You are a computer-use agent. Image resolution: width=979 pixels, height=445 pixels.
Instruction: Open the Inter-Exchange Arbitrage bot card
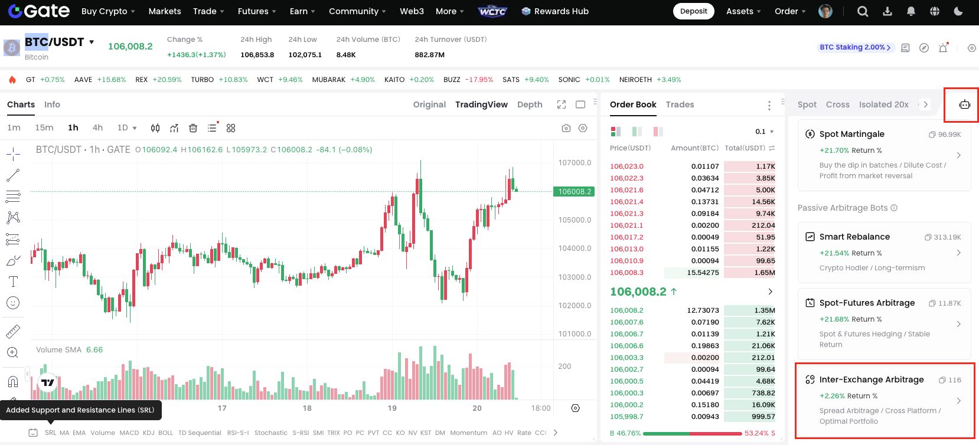click(x=884, y=401)
